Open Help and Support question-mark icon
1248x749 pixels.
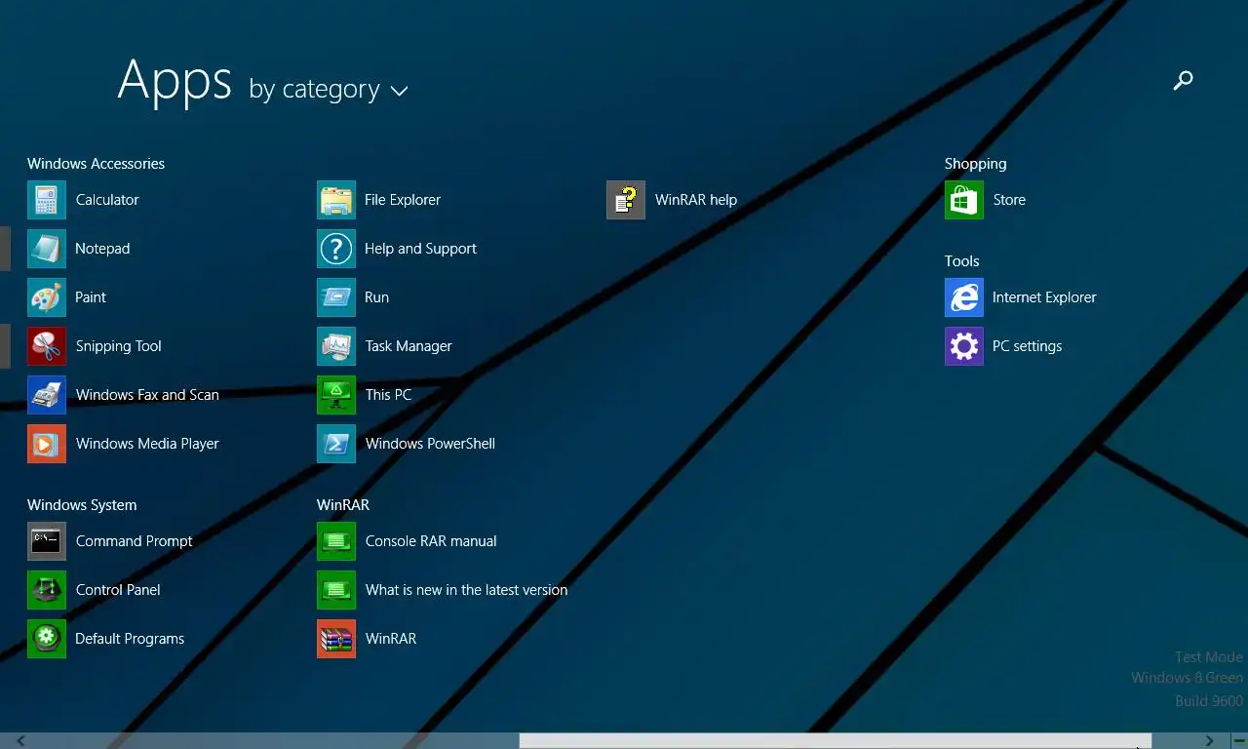pos(336,249)
